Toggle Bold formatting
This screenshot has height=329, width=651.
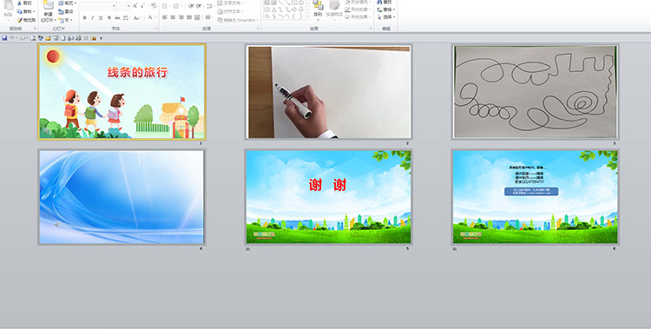tap(85, 18)
